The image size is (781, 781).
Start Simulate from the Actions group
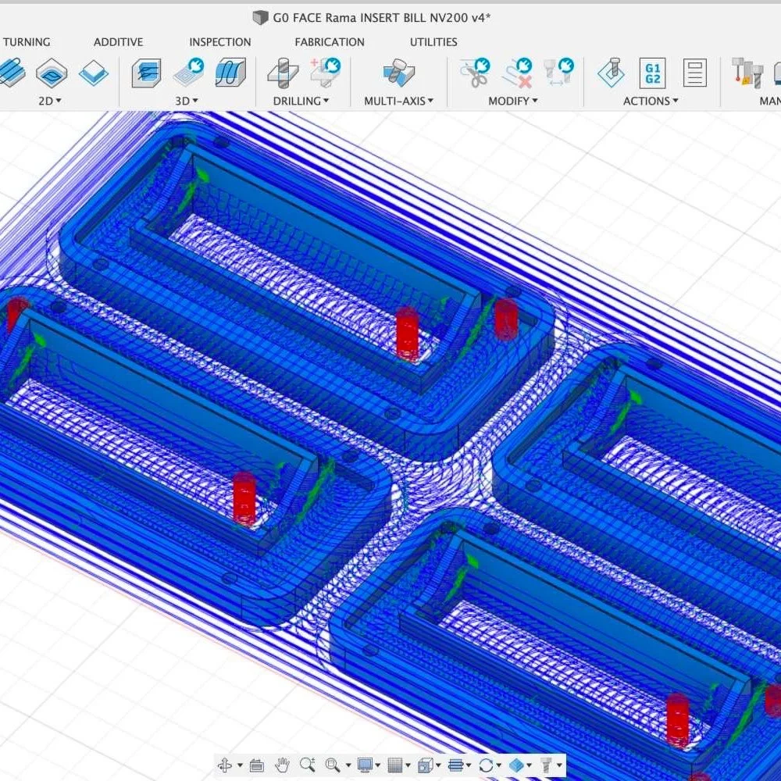[612, 73]
